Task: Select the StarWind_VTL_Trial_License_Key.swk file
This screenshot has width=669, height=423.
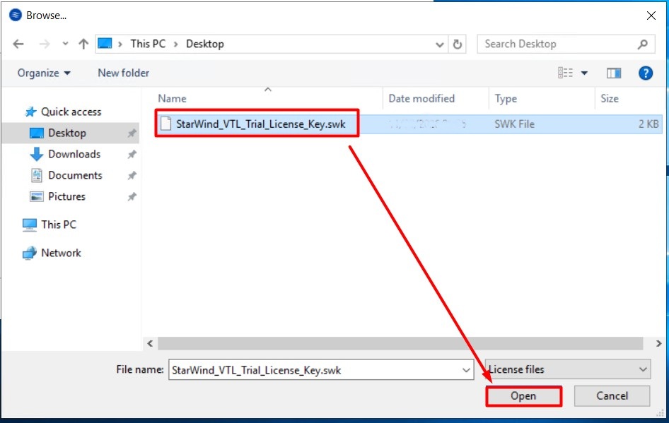Action: pos(260,124)
